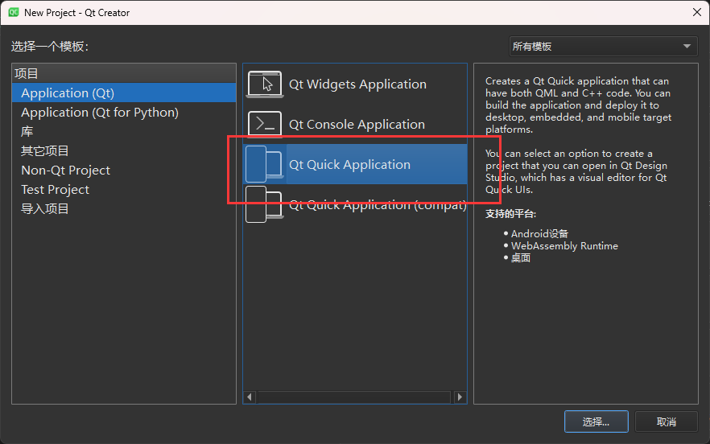Choose Qt Quick Application template label

[349, 164]
